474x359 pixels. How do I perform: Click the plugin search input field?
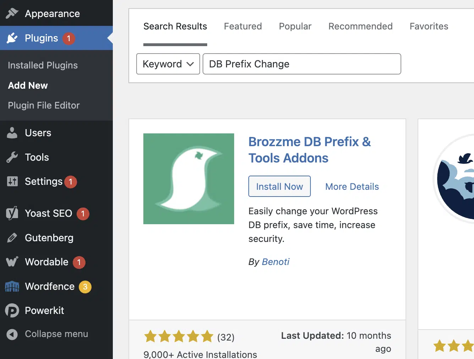[302, 64]
